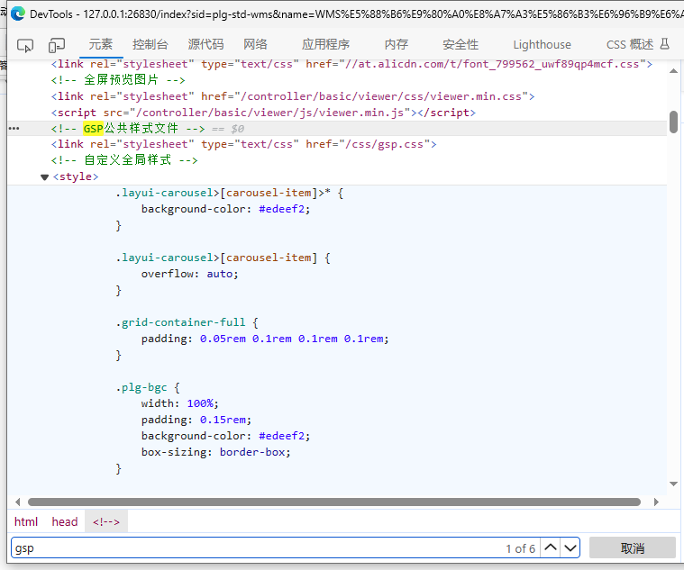Image resolution: width=684 pixels, height=570 pixels.
Task: Select the gsp.css link element line
Action: pyautogui.click(x=244, y=145)
